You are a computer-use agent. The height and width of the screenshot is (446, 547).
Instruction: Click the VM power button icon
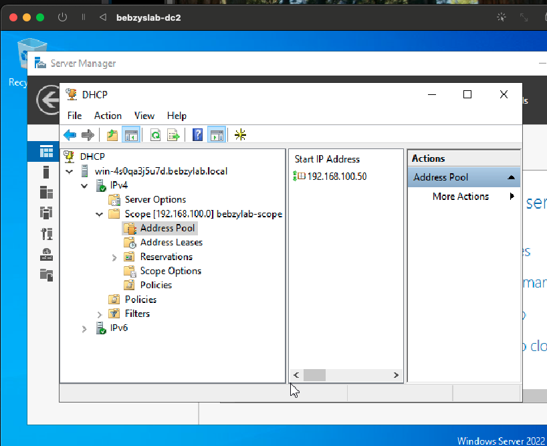click(62, 17)
